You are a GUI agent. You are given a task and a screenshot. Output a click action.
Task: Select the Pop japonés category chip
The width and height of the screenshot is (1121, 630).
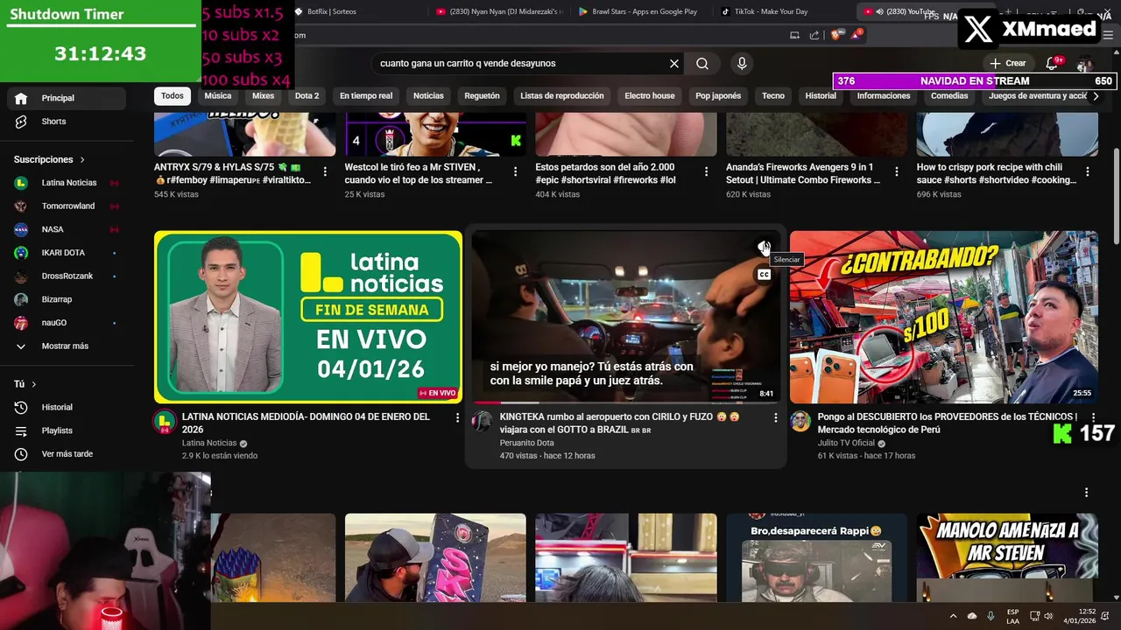coord(718,96)
